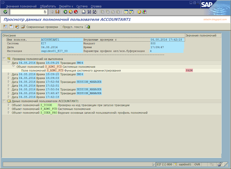Click the icon right of Предст. текста
The image size is (231, 169).
pos(88,27)
